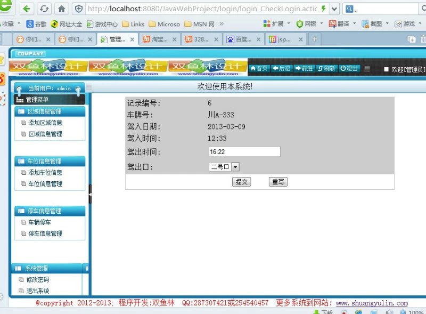This screenshot has width=426, height=314.
Task: Click the 下载 download status bar icon
Action: (323, 312)
